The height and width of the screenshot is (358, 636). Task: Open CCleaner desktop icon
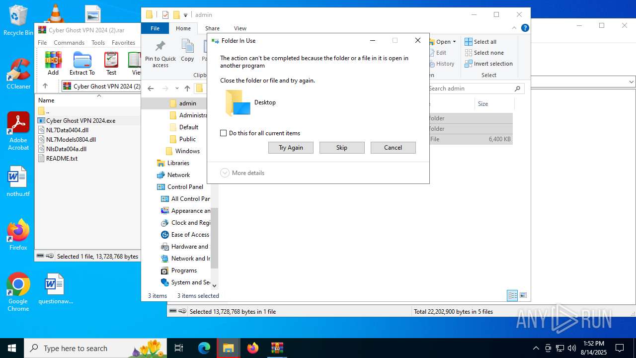coord(18,74)
